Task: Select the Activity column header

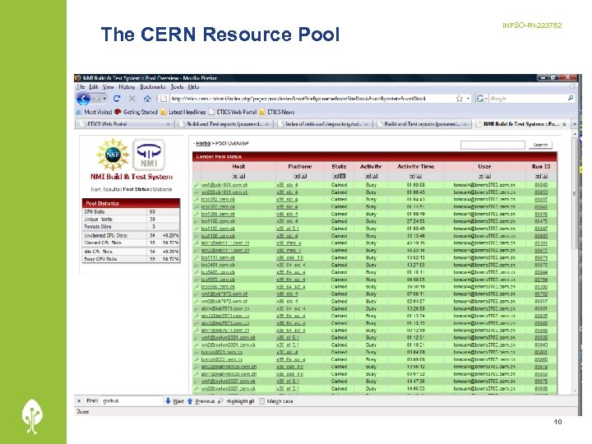Action: click(371, 166)
